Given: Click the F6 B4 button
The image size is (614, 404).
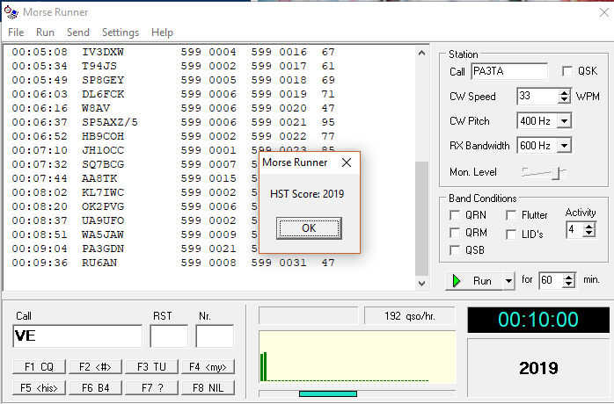Looking at the screenshot, I should [x=95, y=388].
